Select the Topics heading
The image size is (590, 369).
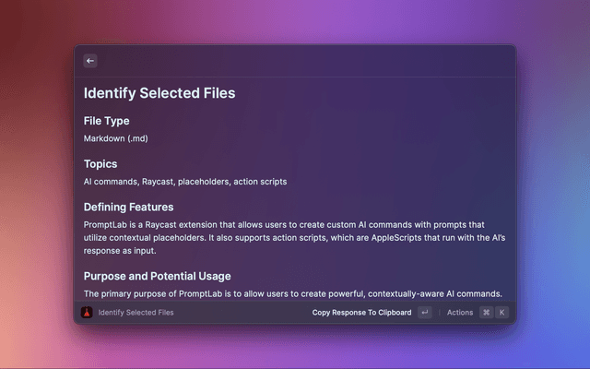tap(100, 164)
